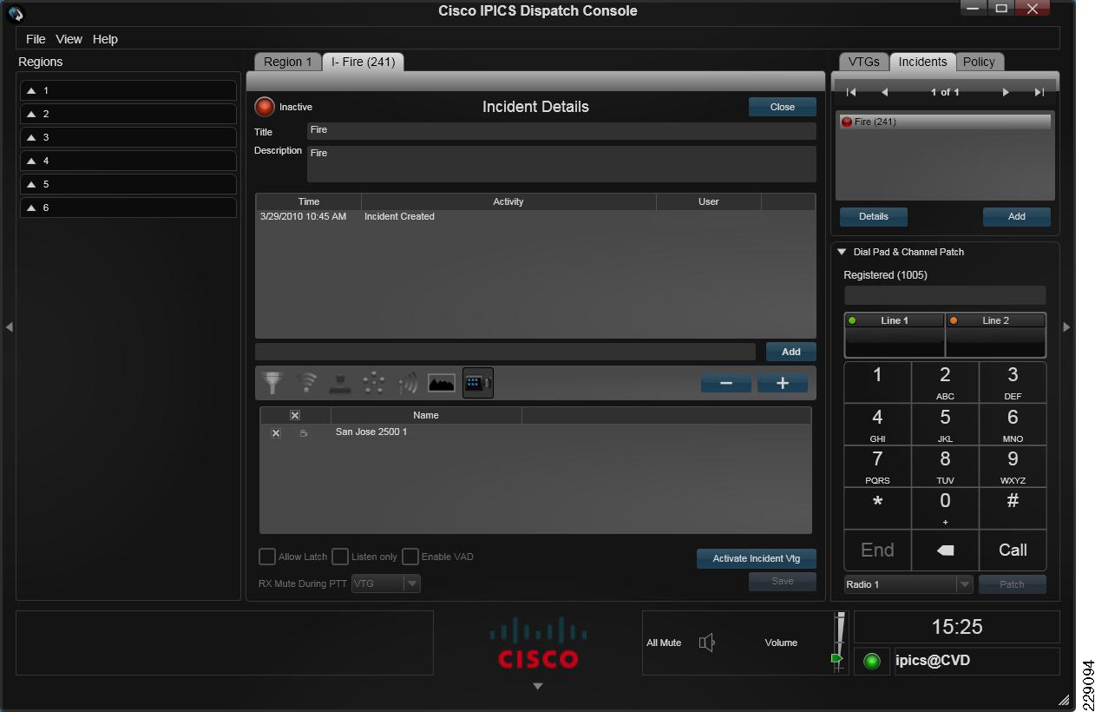Switch to the VTGs tab
This screenshot has width=1095, height=712.
point(864,62)
